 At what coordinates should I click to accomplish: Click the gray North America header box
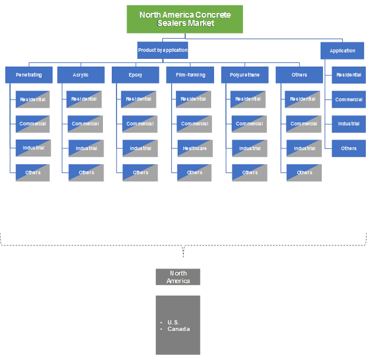click(178, 277)
